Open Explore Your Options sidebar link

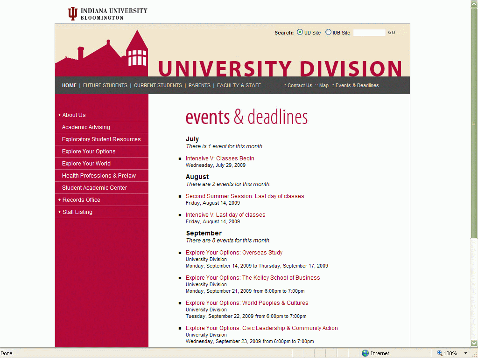(89, 151)
